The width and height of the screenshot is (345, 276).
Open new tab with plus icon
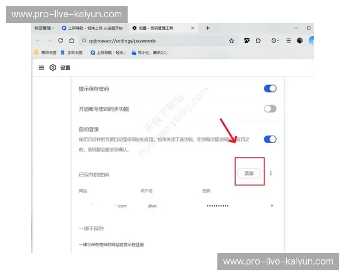pyautogui.click(x=208, y=28)
